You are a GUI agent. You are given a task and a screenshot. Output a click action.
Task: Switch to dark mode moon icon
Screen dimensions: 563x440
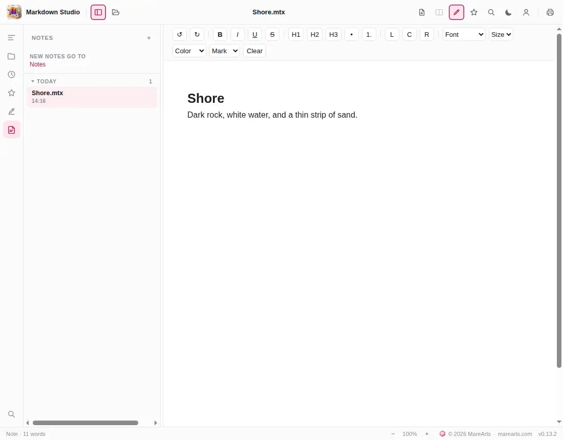point(508,12)
